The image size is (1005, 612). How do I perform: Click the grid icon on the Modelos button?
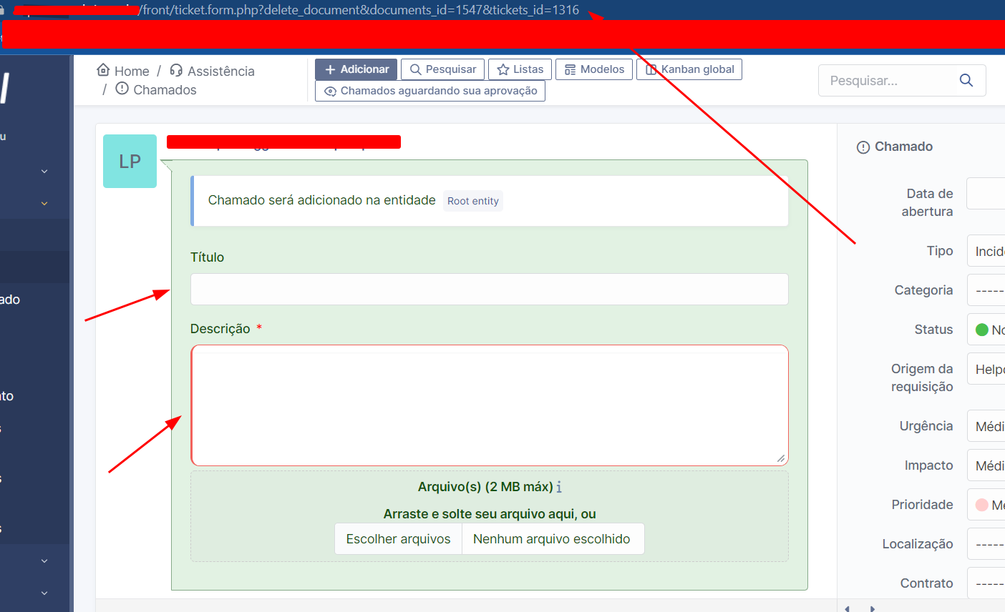(570, 69)
